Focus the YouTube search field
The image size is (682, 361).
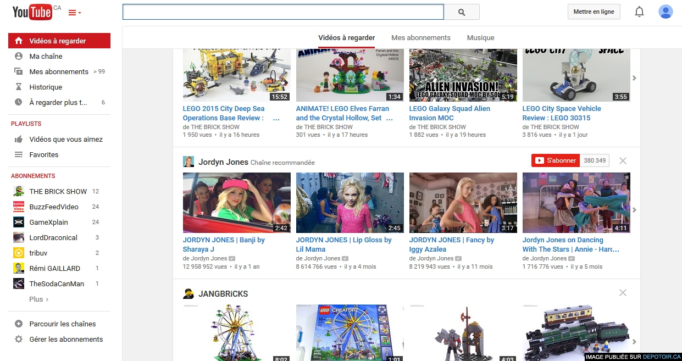tap(283, 12)
